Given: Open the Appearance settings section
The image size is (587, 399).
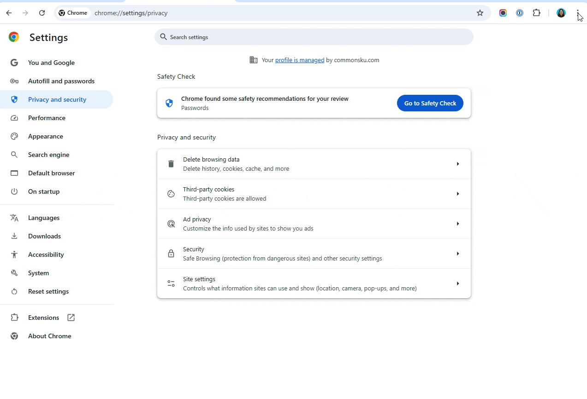Looking at the screenshot, I should click(45, 136).
